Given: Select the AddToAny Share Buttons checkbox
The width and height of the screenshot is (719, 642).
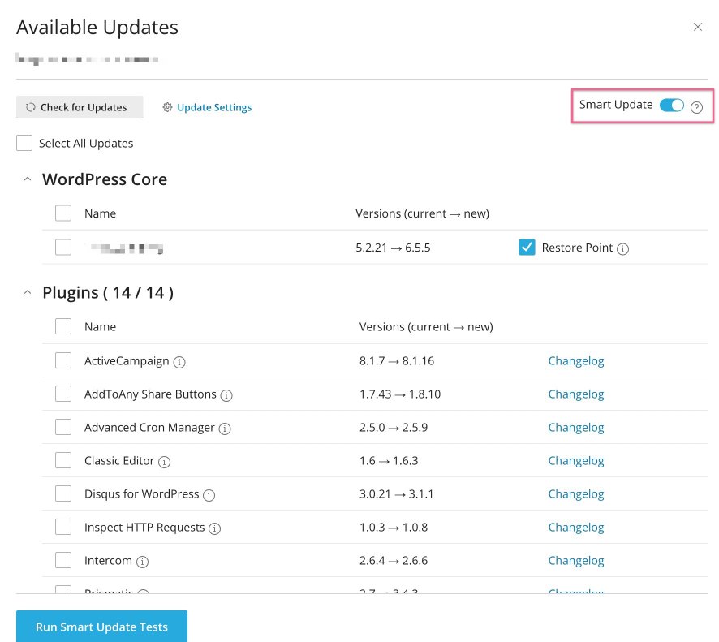Looking at the screenshot, I should (x=63, y=394).
